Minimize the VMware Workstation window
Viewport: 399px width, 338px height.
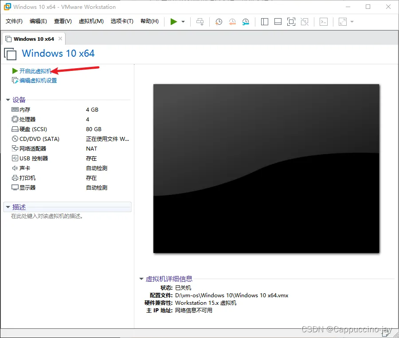tap(348, 7)
